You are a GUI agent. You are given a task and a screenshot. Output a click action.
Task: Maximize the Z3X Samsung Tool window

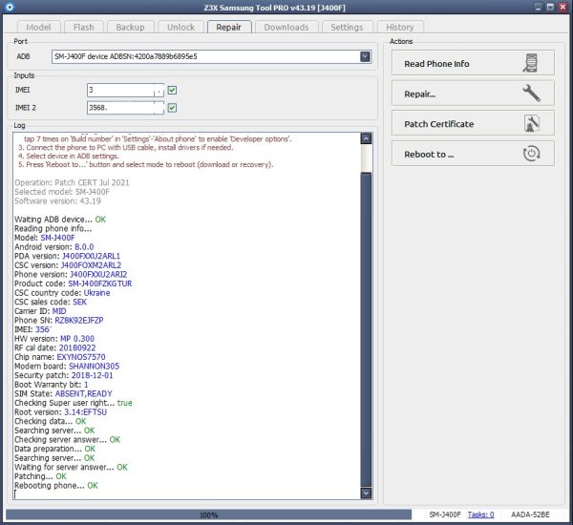click(x=550, y=7)
